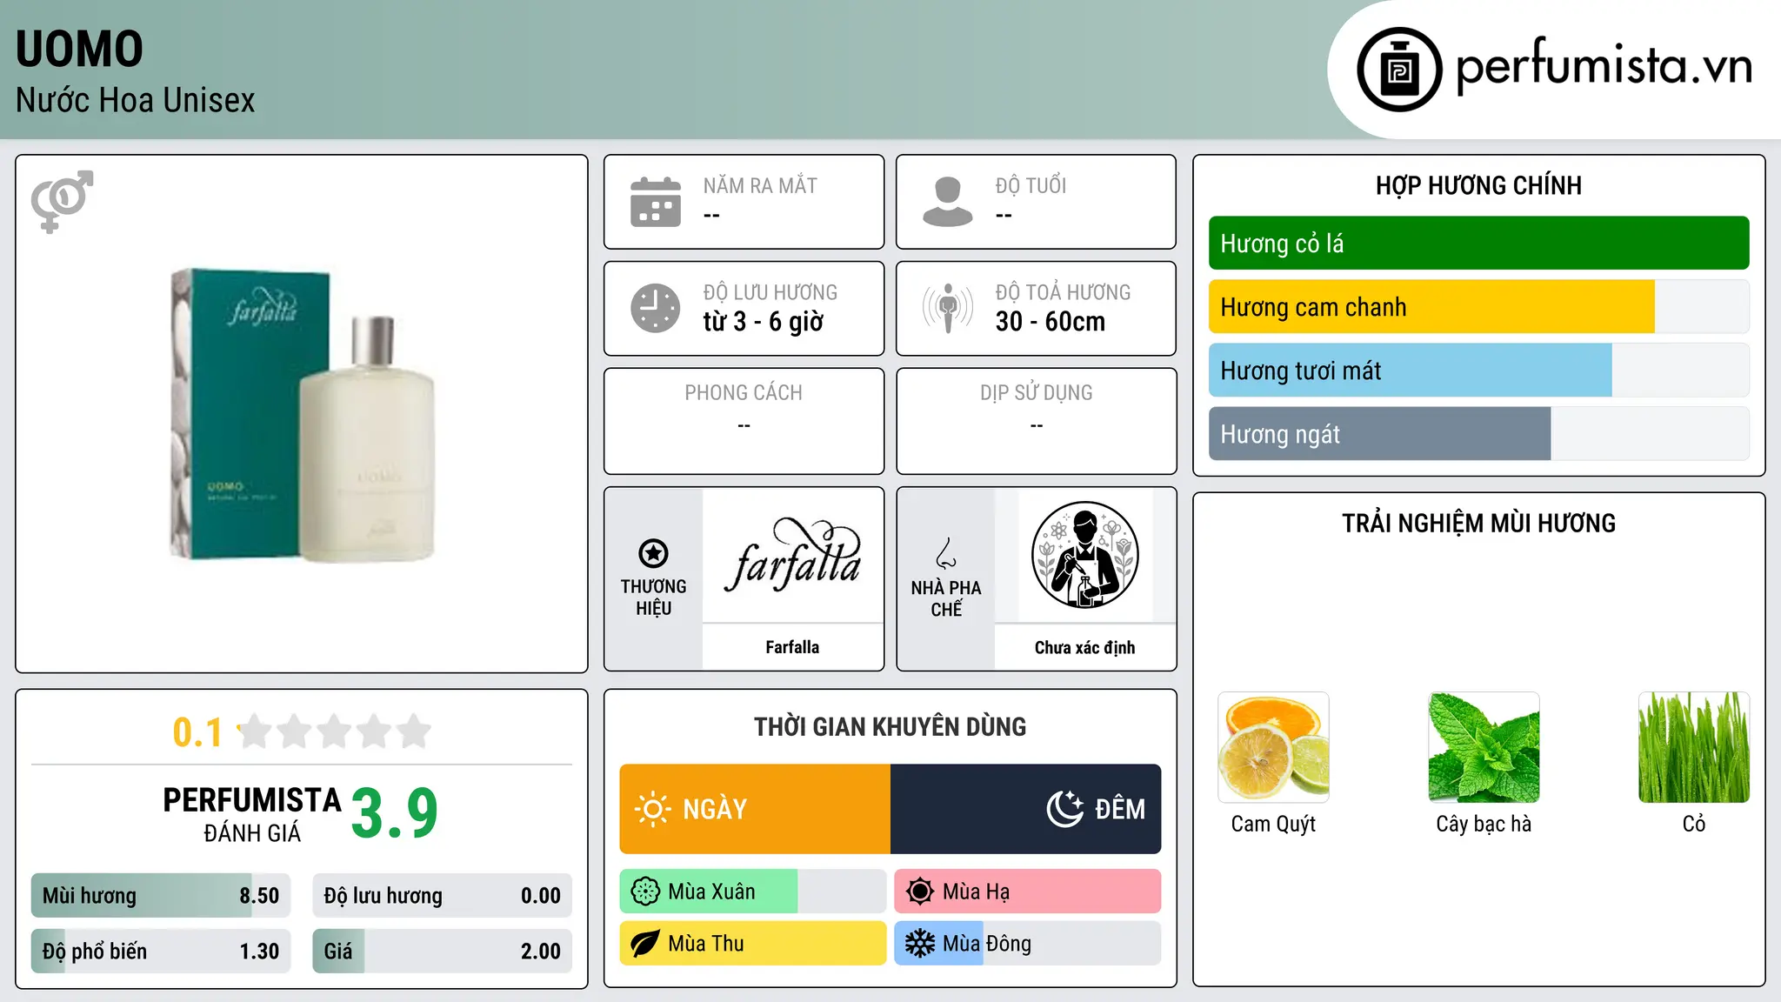1781x1002 pixels.
Task: Click the calendar icon for release year
Action: click(x=656, y=202)
